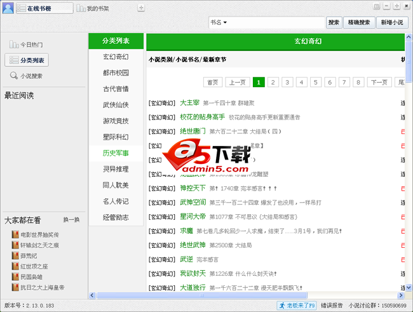413x312 pixels.
Task: Click the user avatar icon
Action: pos(8,8)
